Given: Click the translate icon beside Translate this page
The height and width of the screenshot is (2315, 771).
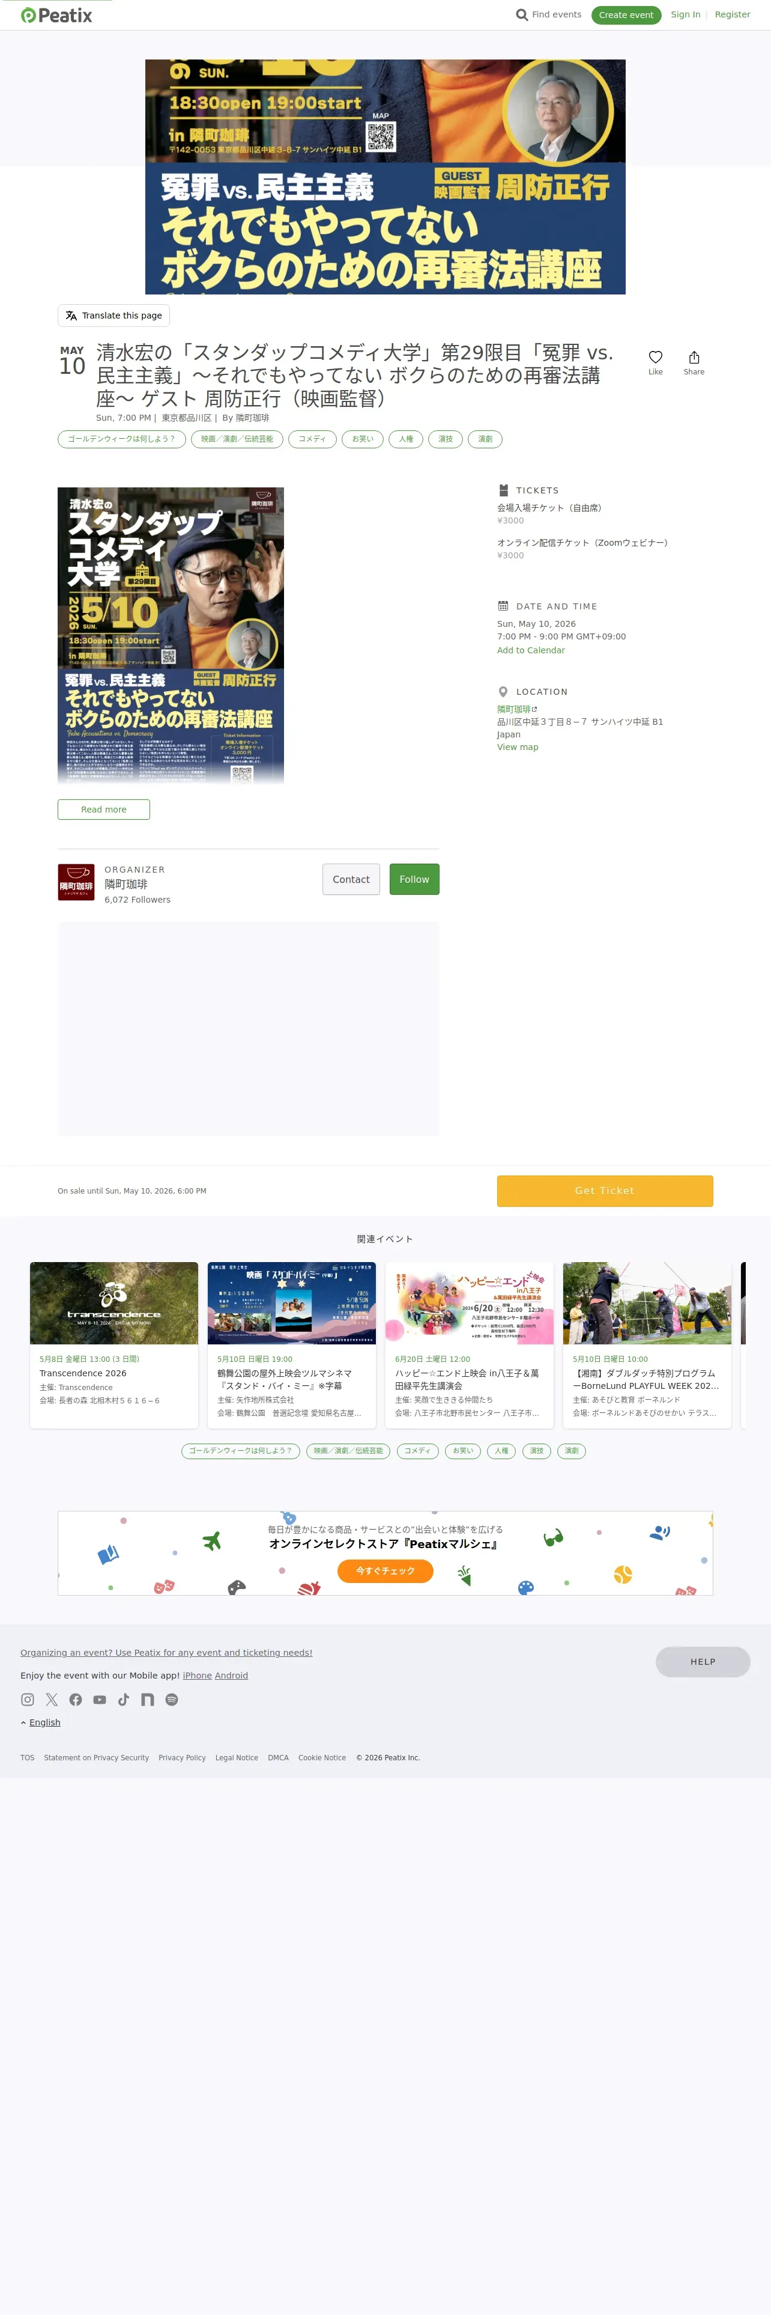Looking at the screenshot, I should (x=71, y=316).
